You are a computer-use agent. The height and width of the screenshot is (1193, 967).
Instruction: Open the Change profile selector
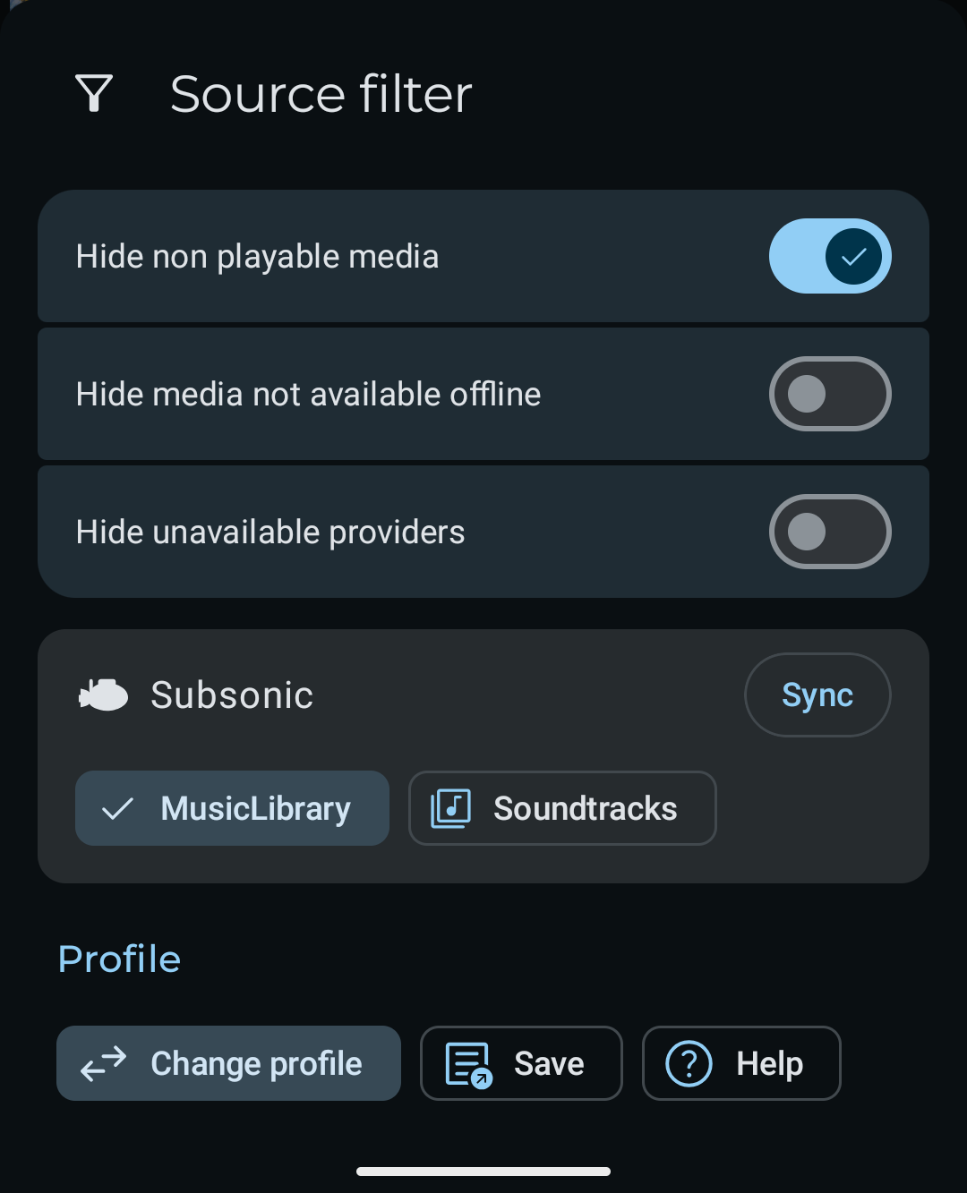(229, 1064)
